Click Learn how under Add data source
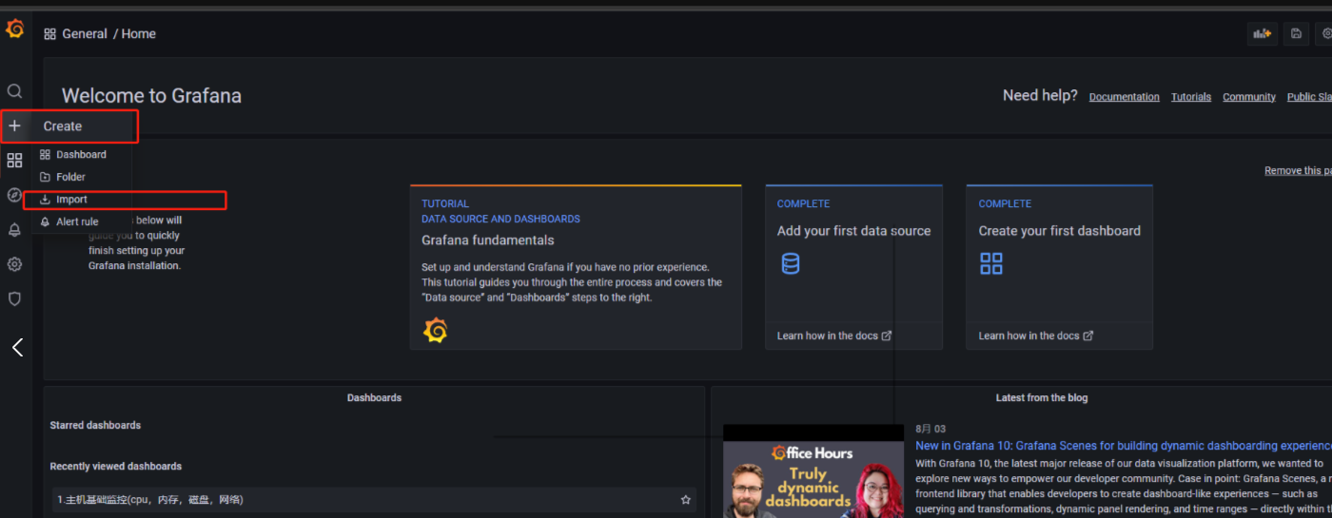 (834, 336)
